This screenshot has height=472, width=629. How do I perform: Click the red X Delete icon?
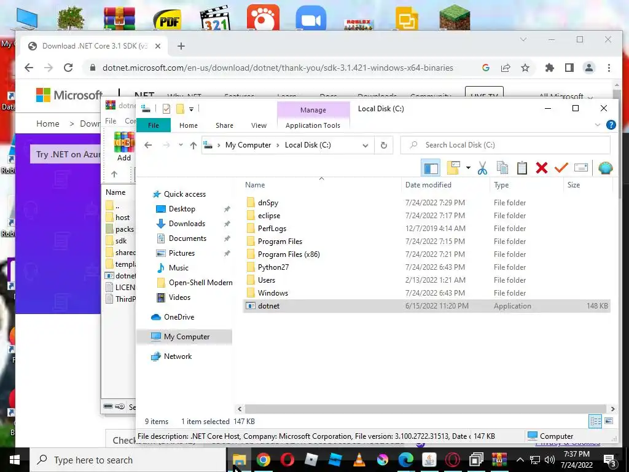(x=542, y=168)
